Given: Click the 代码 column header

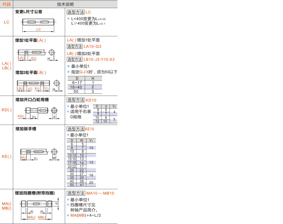Looking at the screenshot, I should point(7,4).
